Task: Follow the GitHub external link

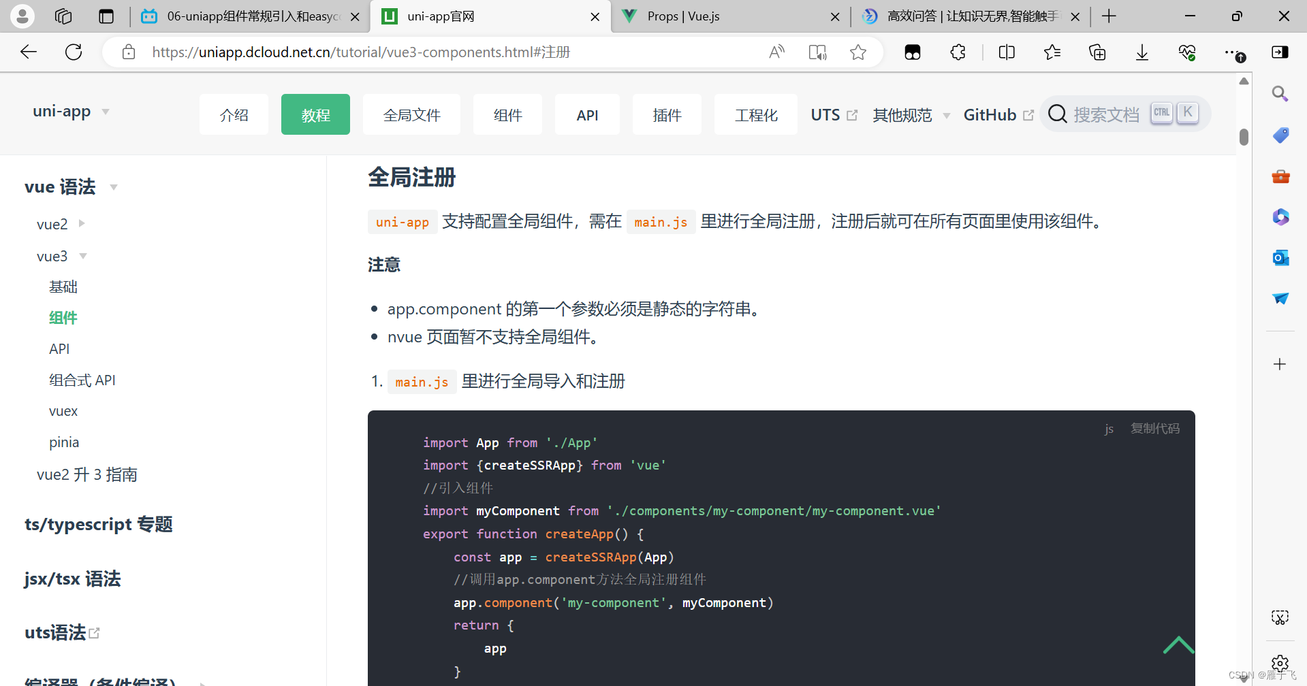Action: click(x=998, y=115)
